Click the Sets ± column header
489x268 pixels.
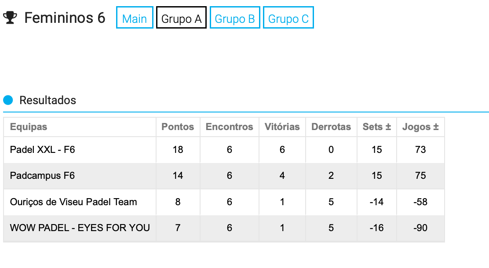(x=377, y=127)
